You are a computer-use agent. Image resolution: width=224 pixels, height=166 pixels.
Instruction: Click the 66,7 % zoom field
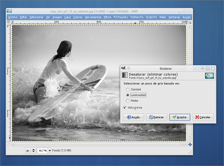(x=43, y=150)
